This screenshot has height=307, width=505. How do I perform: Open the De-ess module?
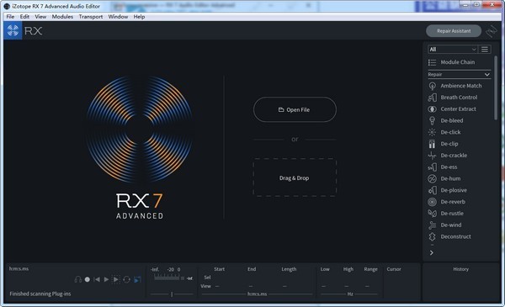pyautogui.click(x=442, y=167)
